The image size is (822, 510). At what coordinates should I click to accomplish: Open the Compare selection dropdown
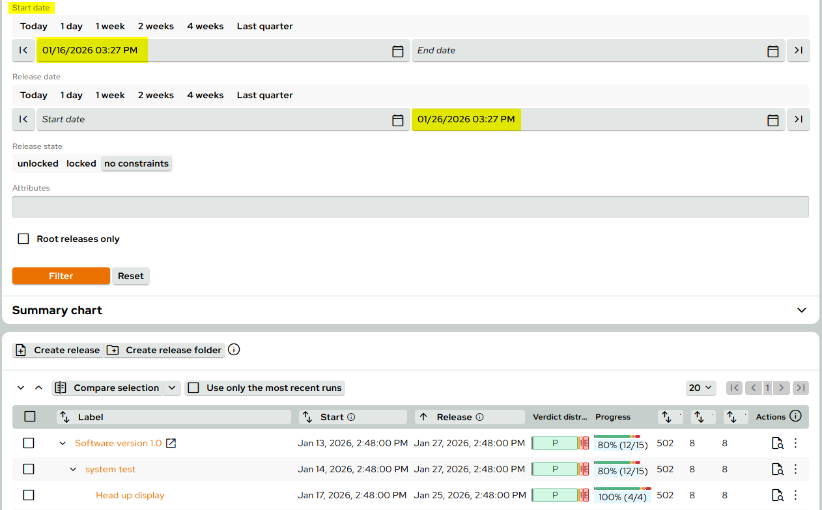pos(171,387)
